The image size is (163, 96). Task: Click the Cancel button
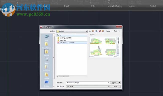(115, 87)
